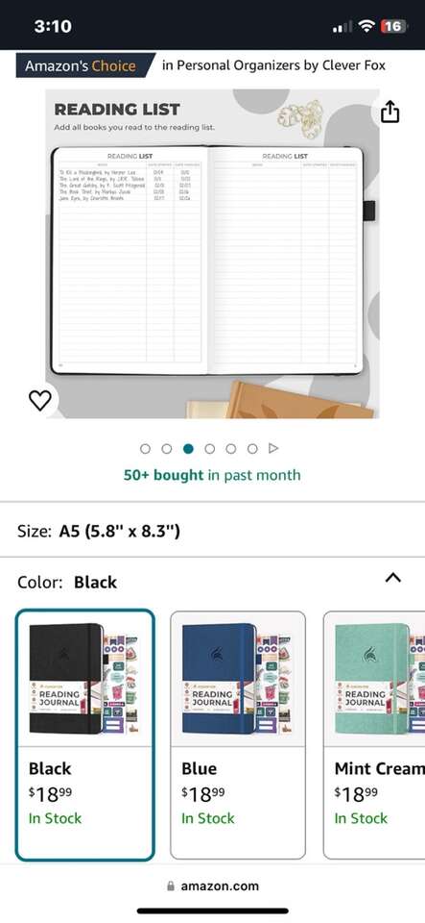Tap the lock icon beside amazon.com
The image size is (425, 923).
[x=171, y=886]
